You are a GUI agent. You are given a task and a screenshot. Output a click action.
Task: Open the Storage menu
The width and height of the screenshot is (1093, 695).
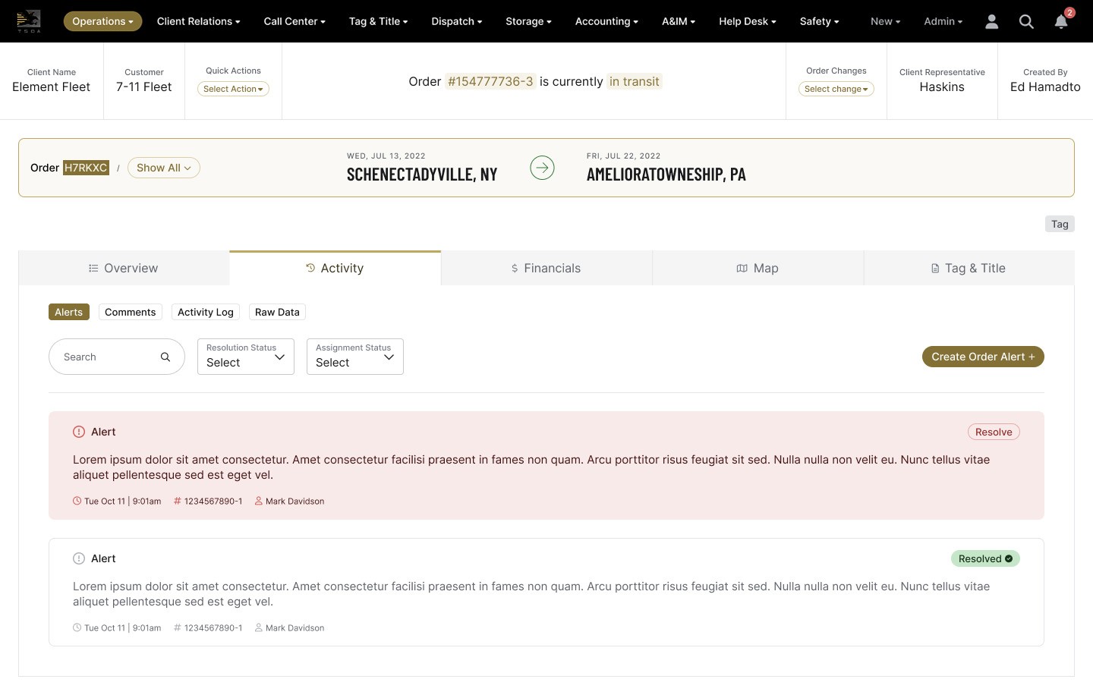[528, 21]
